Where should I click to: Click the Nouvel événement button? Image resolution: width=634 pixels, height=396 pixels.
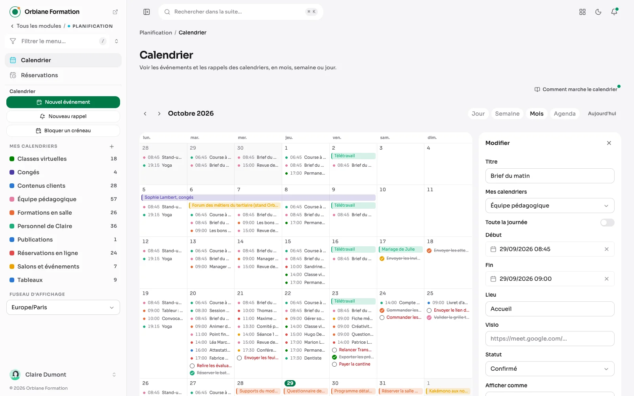click(63, 102)
